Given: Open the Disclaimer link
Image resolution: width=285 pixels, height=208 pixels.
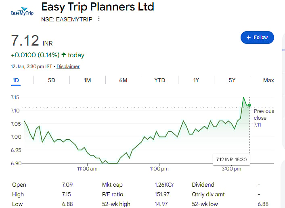Looking at the screenshot, I should coord(68,67).
